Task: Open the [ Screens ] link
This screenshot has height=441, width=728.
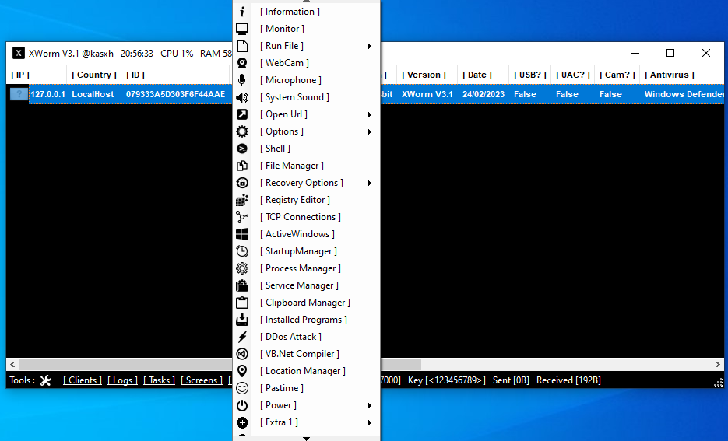Action: (202, 380)
